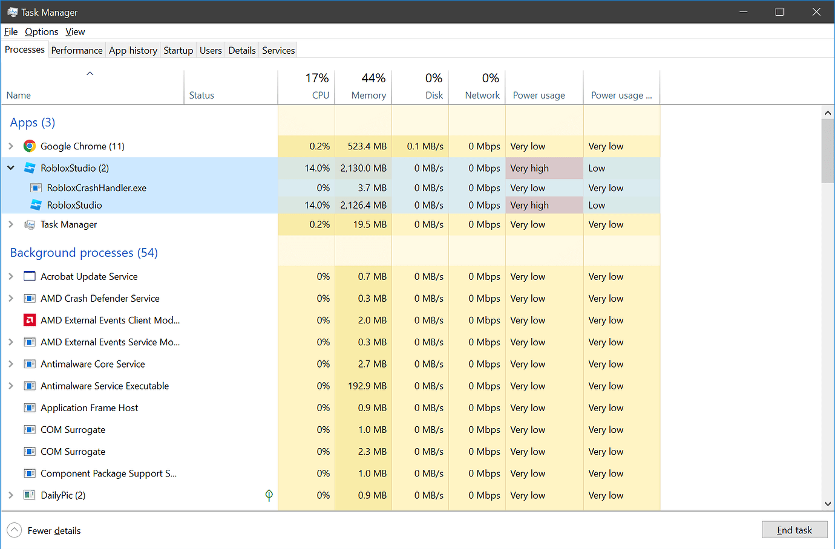Collapse the RobloxStudio process group
This screenshot has width=835, height=549.
pos(10,167)
